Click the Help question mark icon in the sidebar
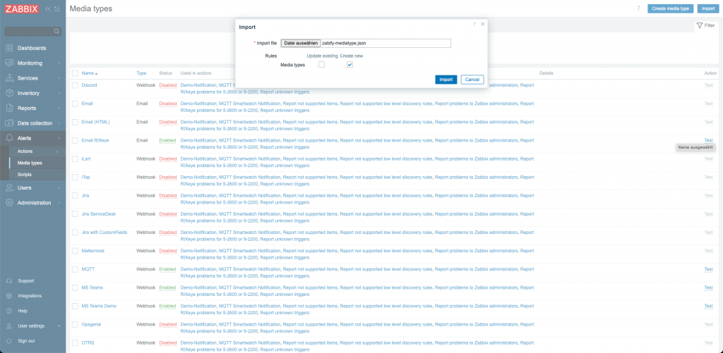Screen dimensions: 723x353 coord(9,311)
